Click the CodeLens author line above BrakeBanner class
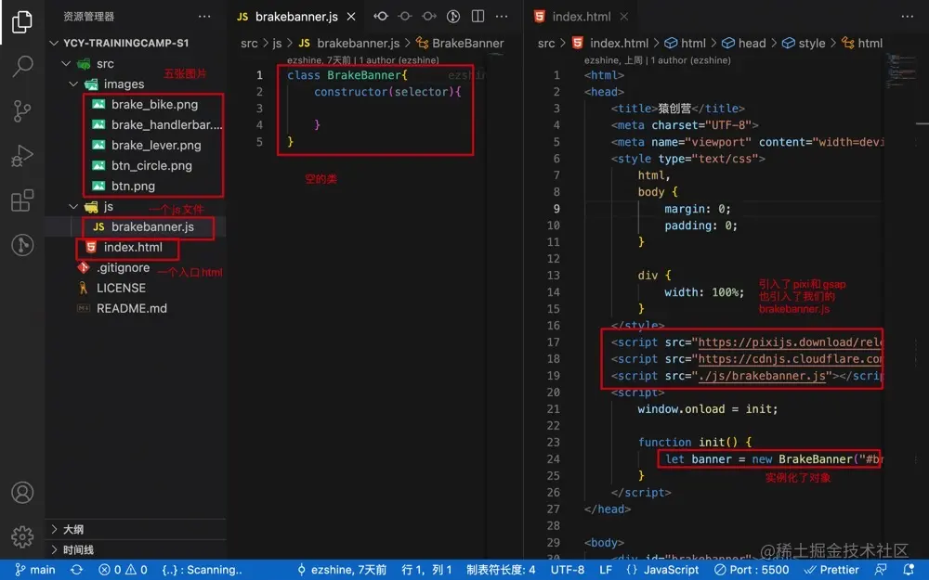 tap(362, 60)
